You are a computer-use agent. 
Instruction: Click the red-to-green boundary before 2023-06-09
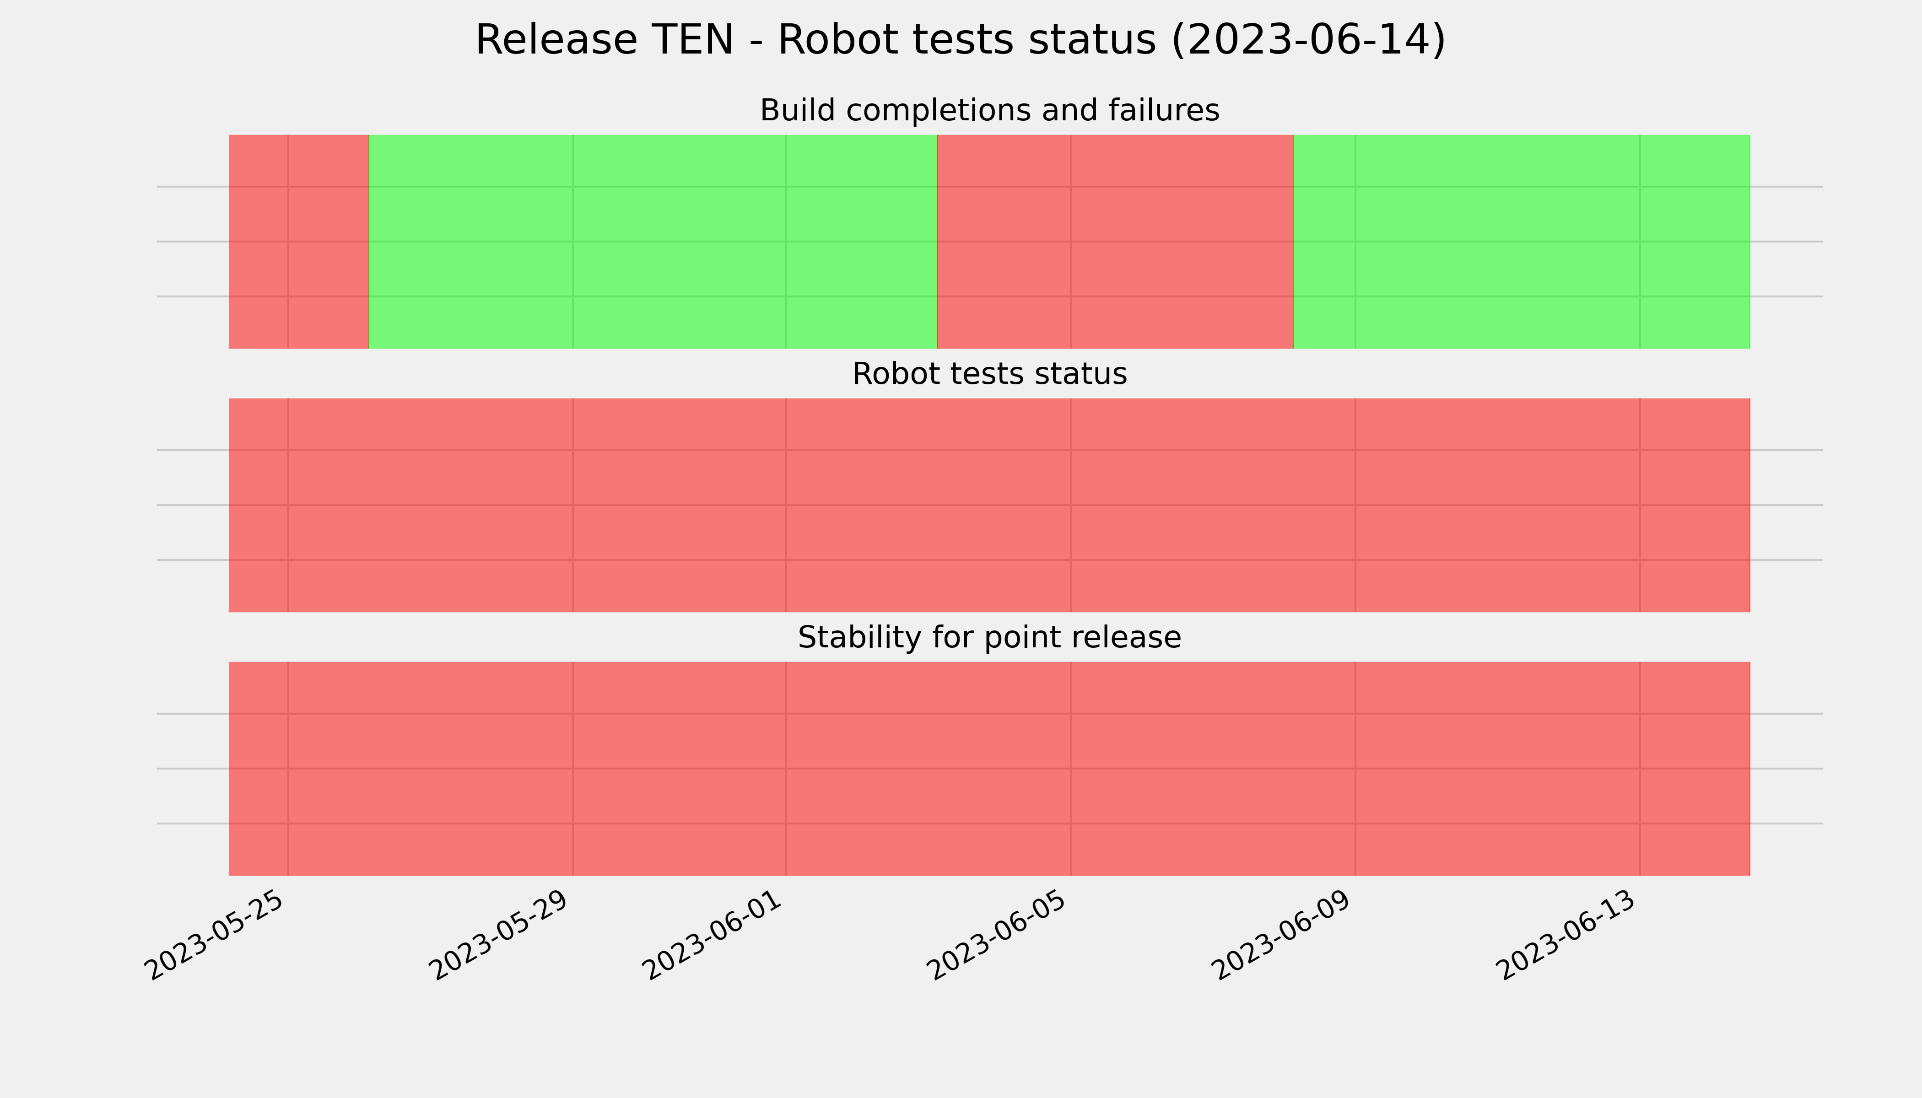coord(1295,241)
